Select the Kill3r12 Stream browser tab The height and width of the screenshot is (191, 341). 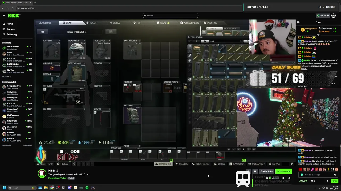pos(17,3)
